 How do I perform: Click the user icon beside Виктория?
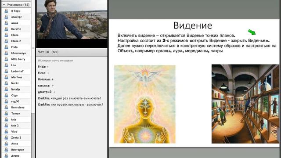(x=6, y=150)
